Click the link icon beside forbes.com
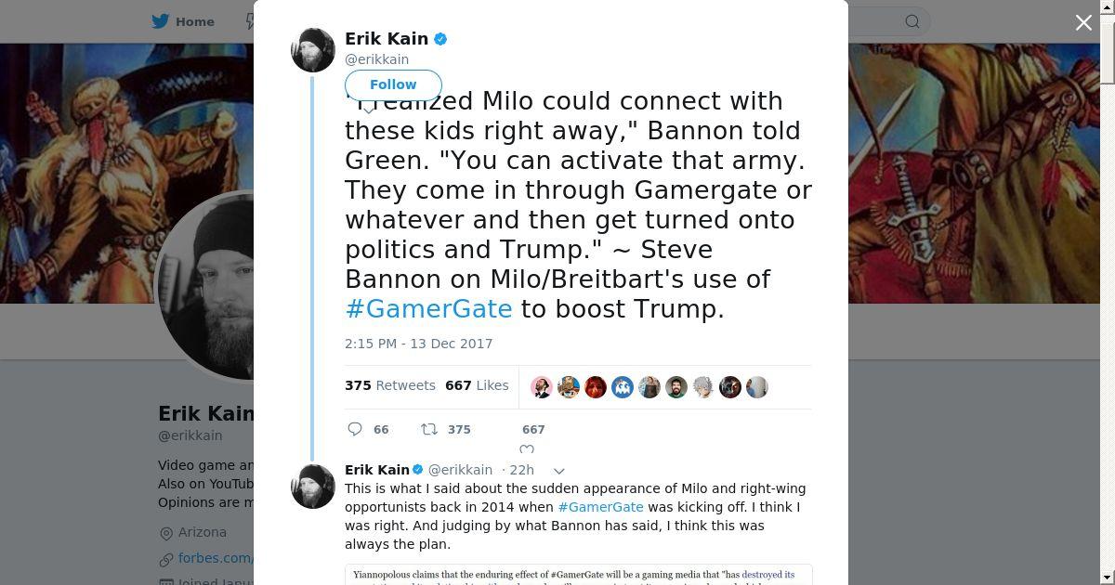Viewport: 1115px width, 585px height. (166, 559)
